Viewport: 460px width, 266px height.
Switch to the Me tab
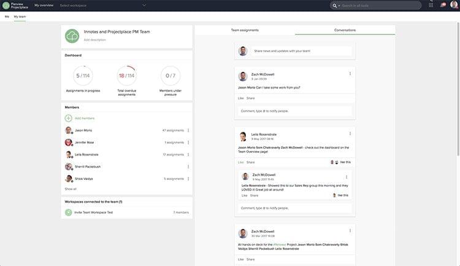(7, 17)
